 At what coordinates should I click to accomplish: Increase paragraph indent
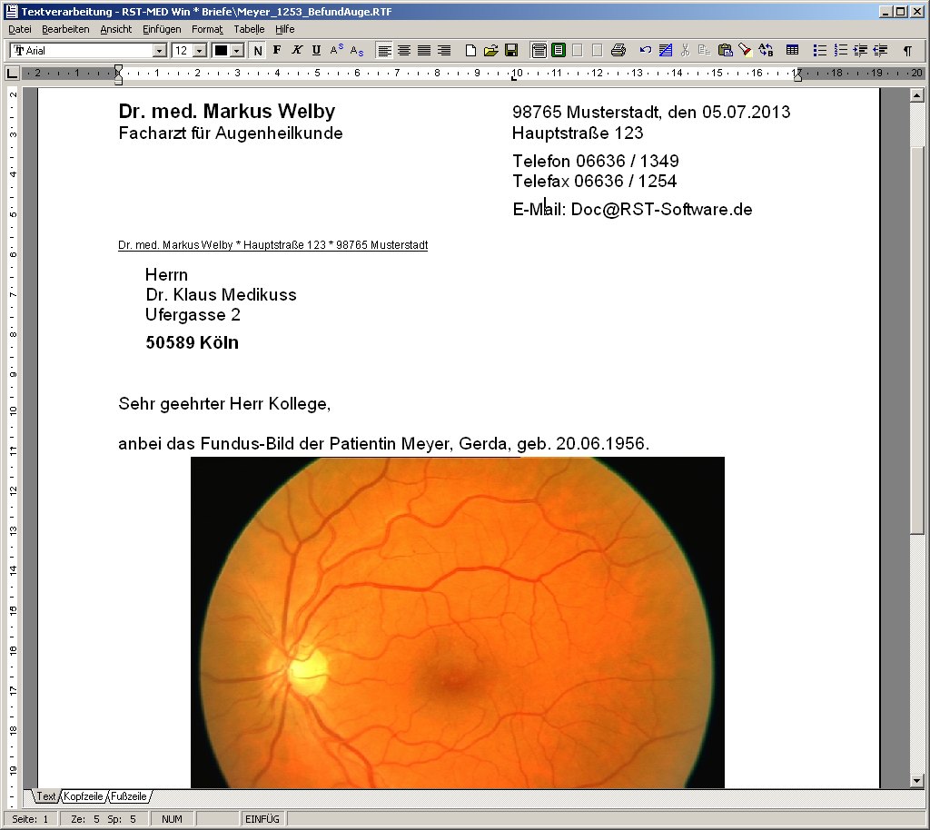(x=860, y=50)
